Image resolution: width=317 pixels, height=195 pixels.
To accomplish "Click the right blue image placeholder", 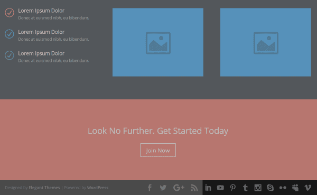I will pyautogui.click(x=266, y=42).
